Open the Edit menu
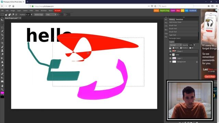 (x=7, y=11)
